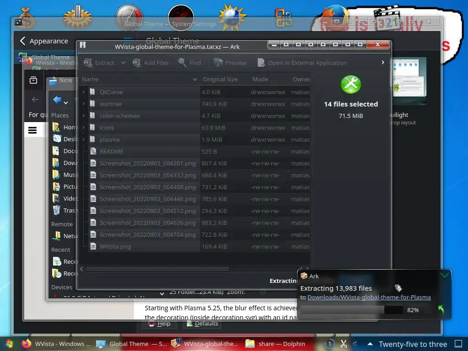Click the volume tray icon
Viewport: 468px width, 351px height.
click(x=356, y=344)
